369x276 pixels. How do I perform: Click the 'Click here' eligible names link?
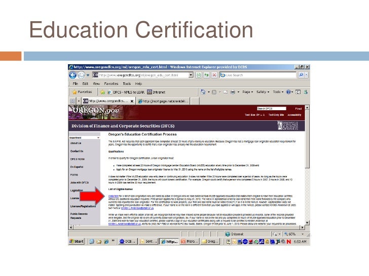114,196
